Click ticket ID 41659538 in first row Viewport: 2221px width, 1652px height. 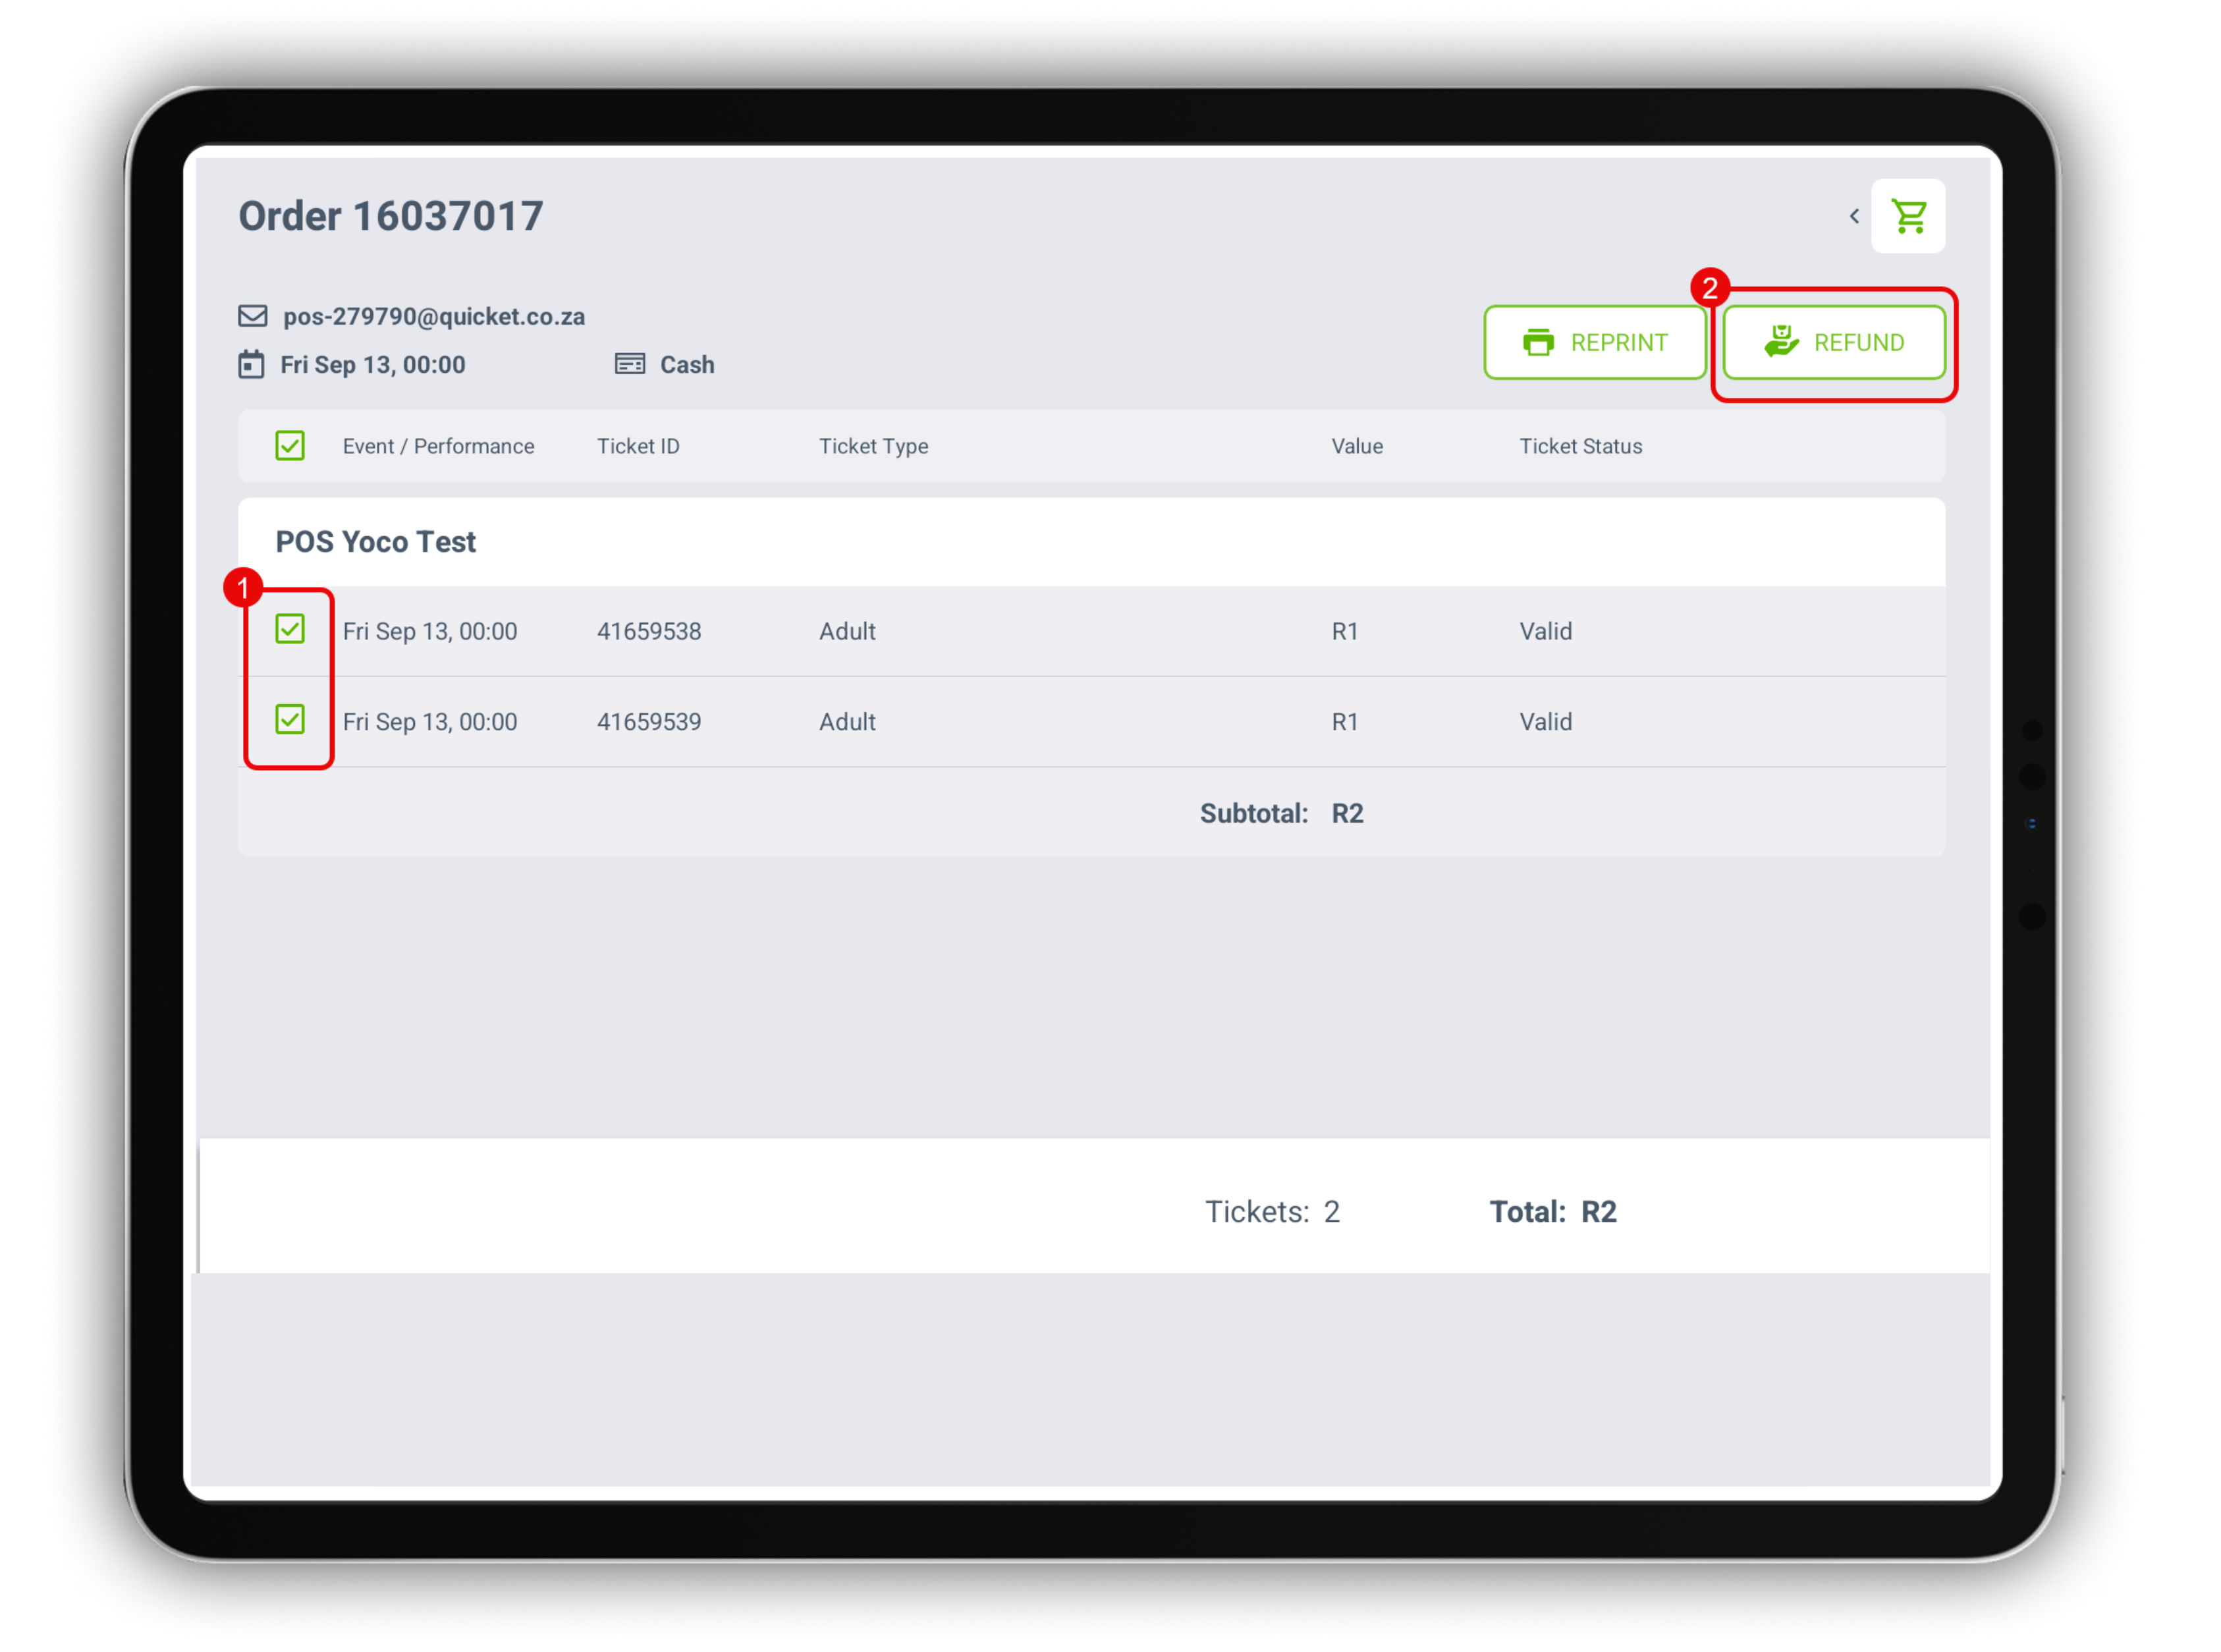point(649,631)
